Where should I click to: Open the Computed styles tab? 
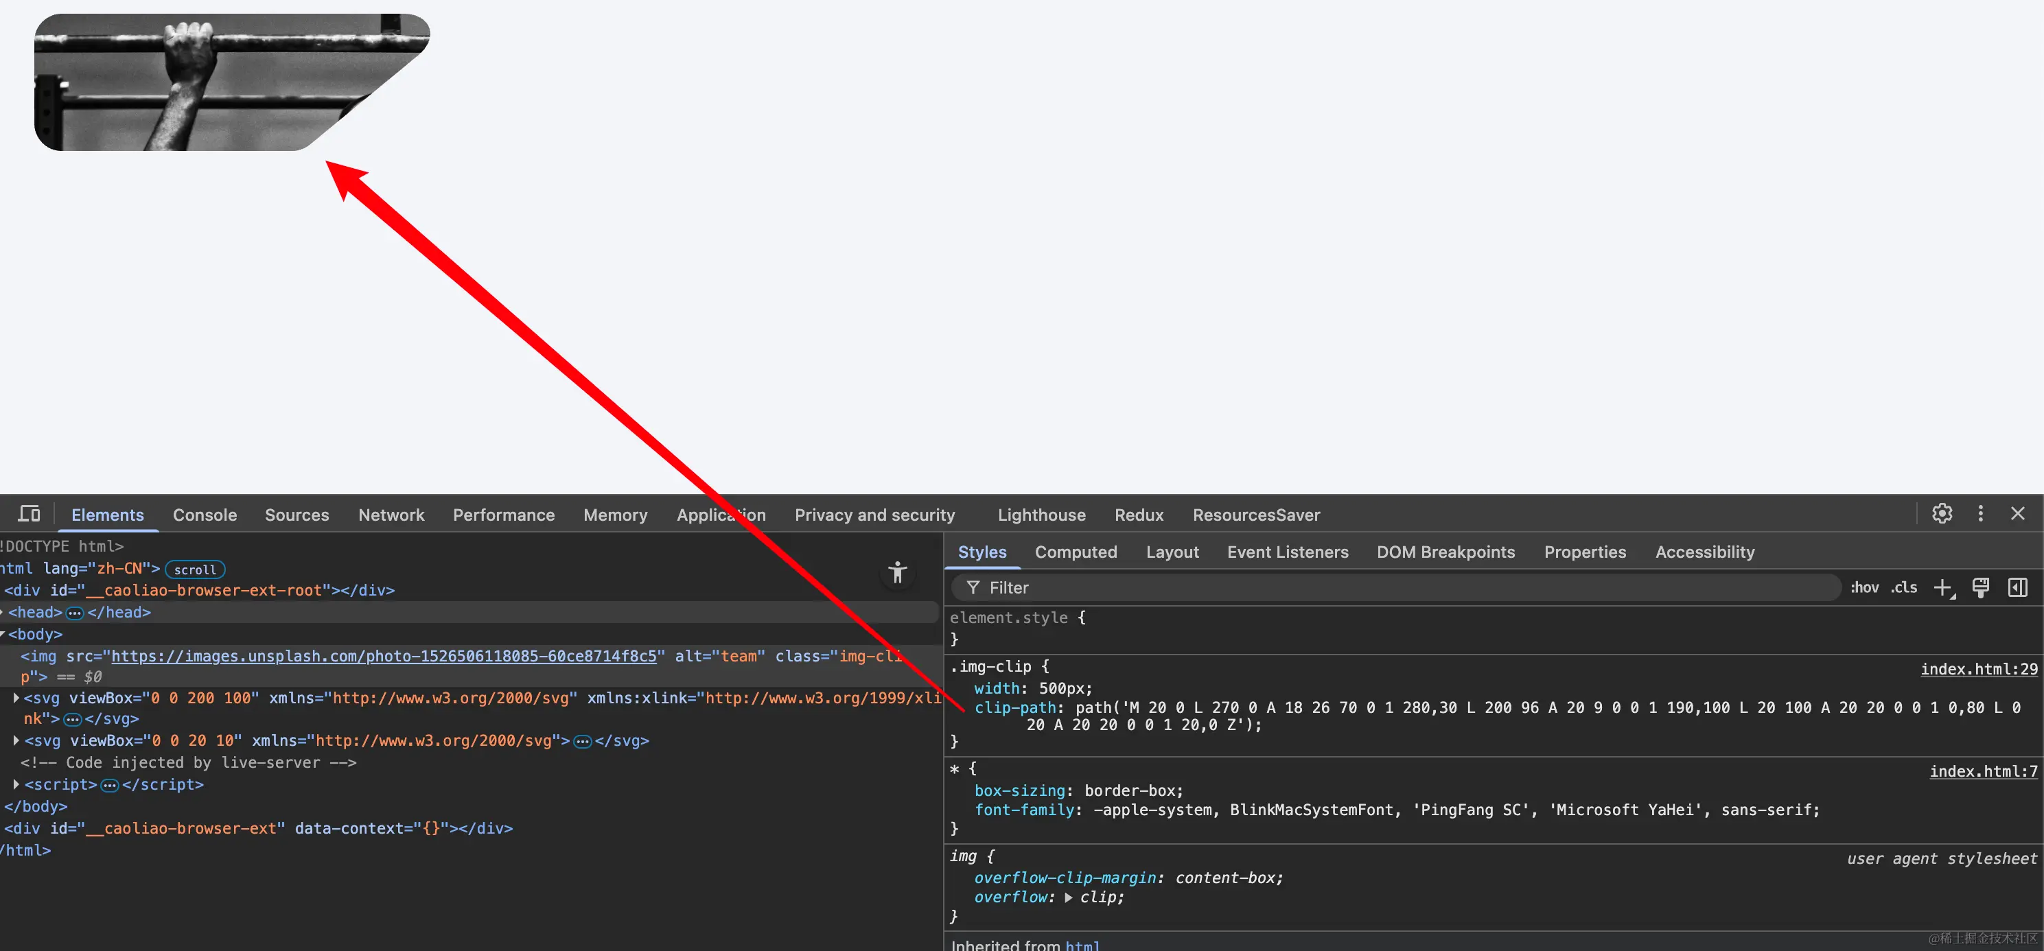[x=1075, y=552]
